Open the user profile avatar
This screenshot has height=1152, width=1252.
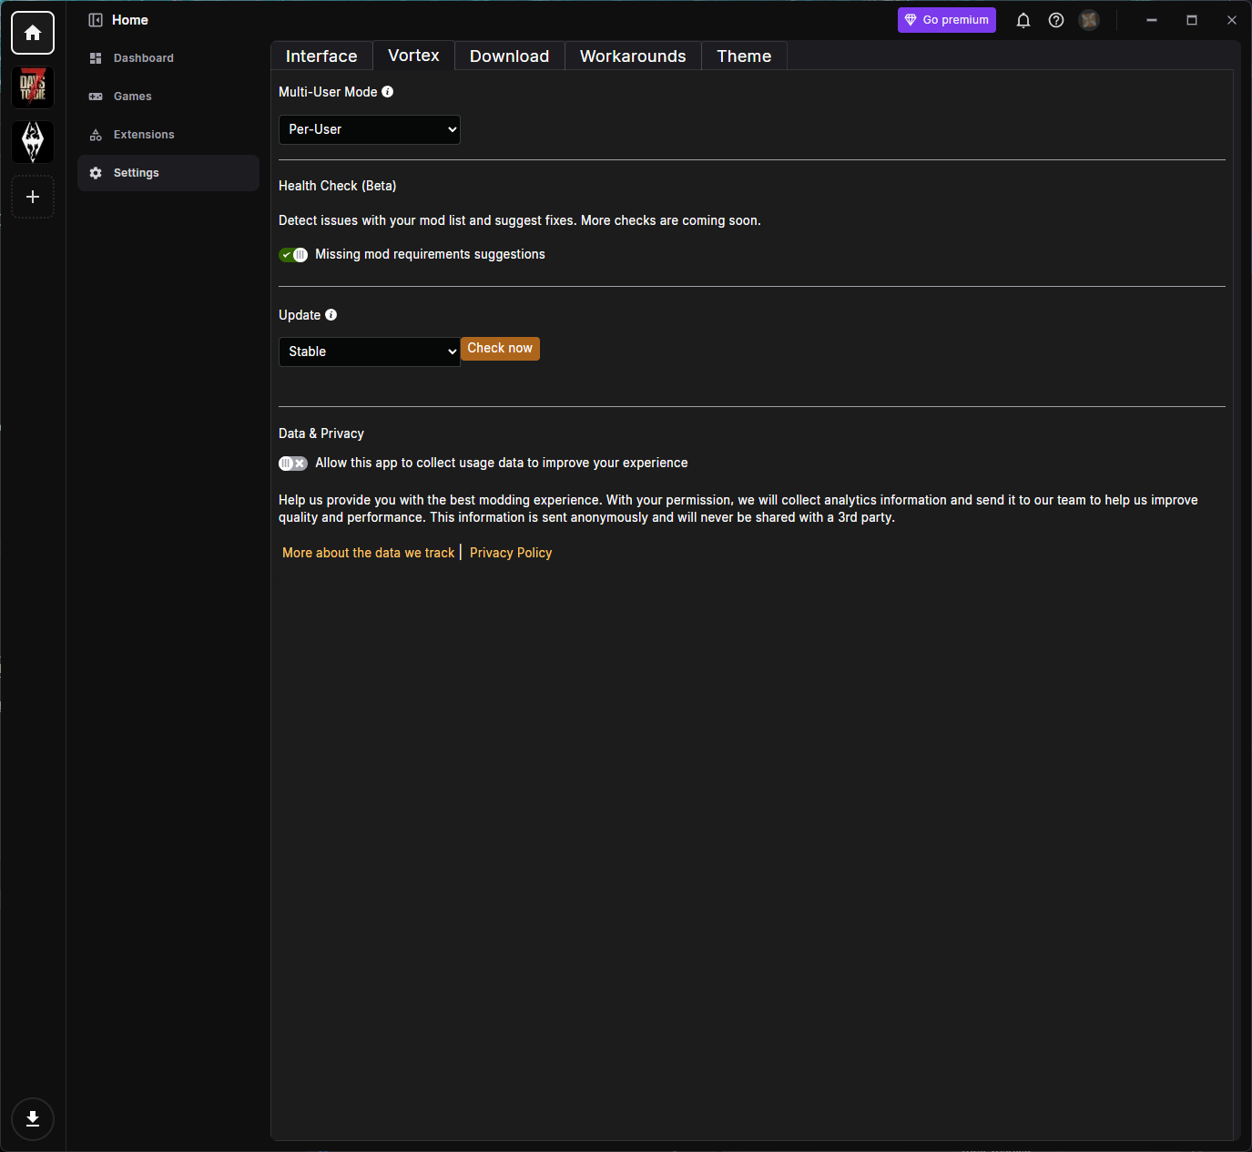click(x=1089, y=20)
